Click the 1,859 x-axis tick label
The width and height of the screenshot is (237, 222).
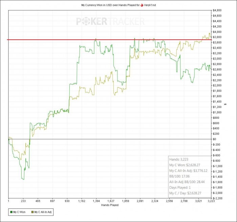pyautogui.click(x=126, y=201)
